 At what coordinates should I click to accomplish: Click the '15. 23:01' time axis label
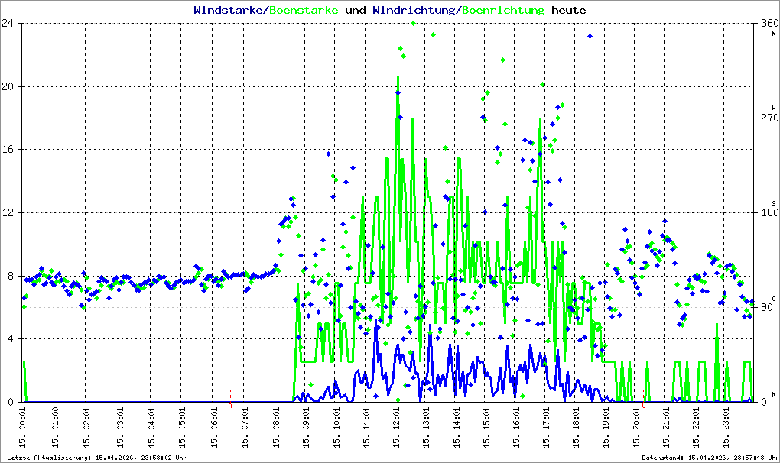click(726, 427)
